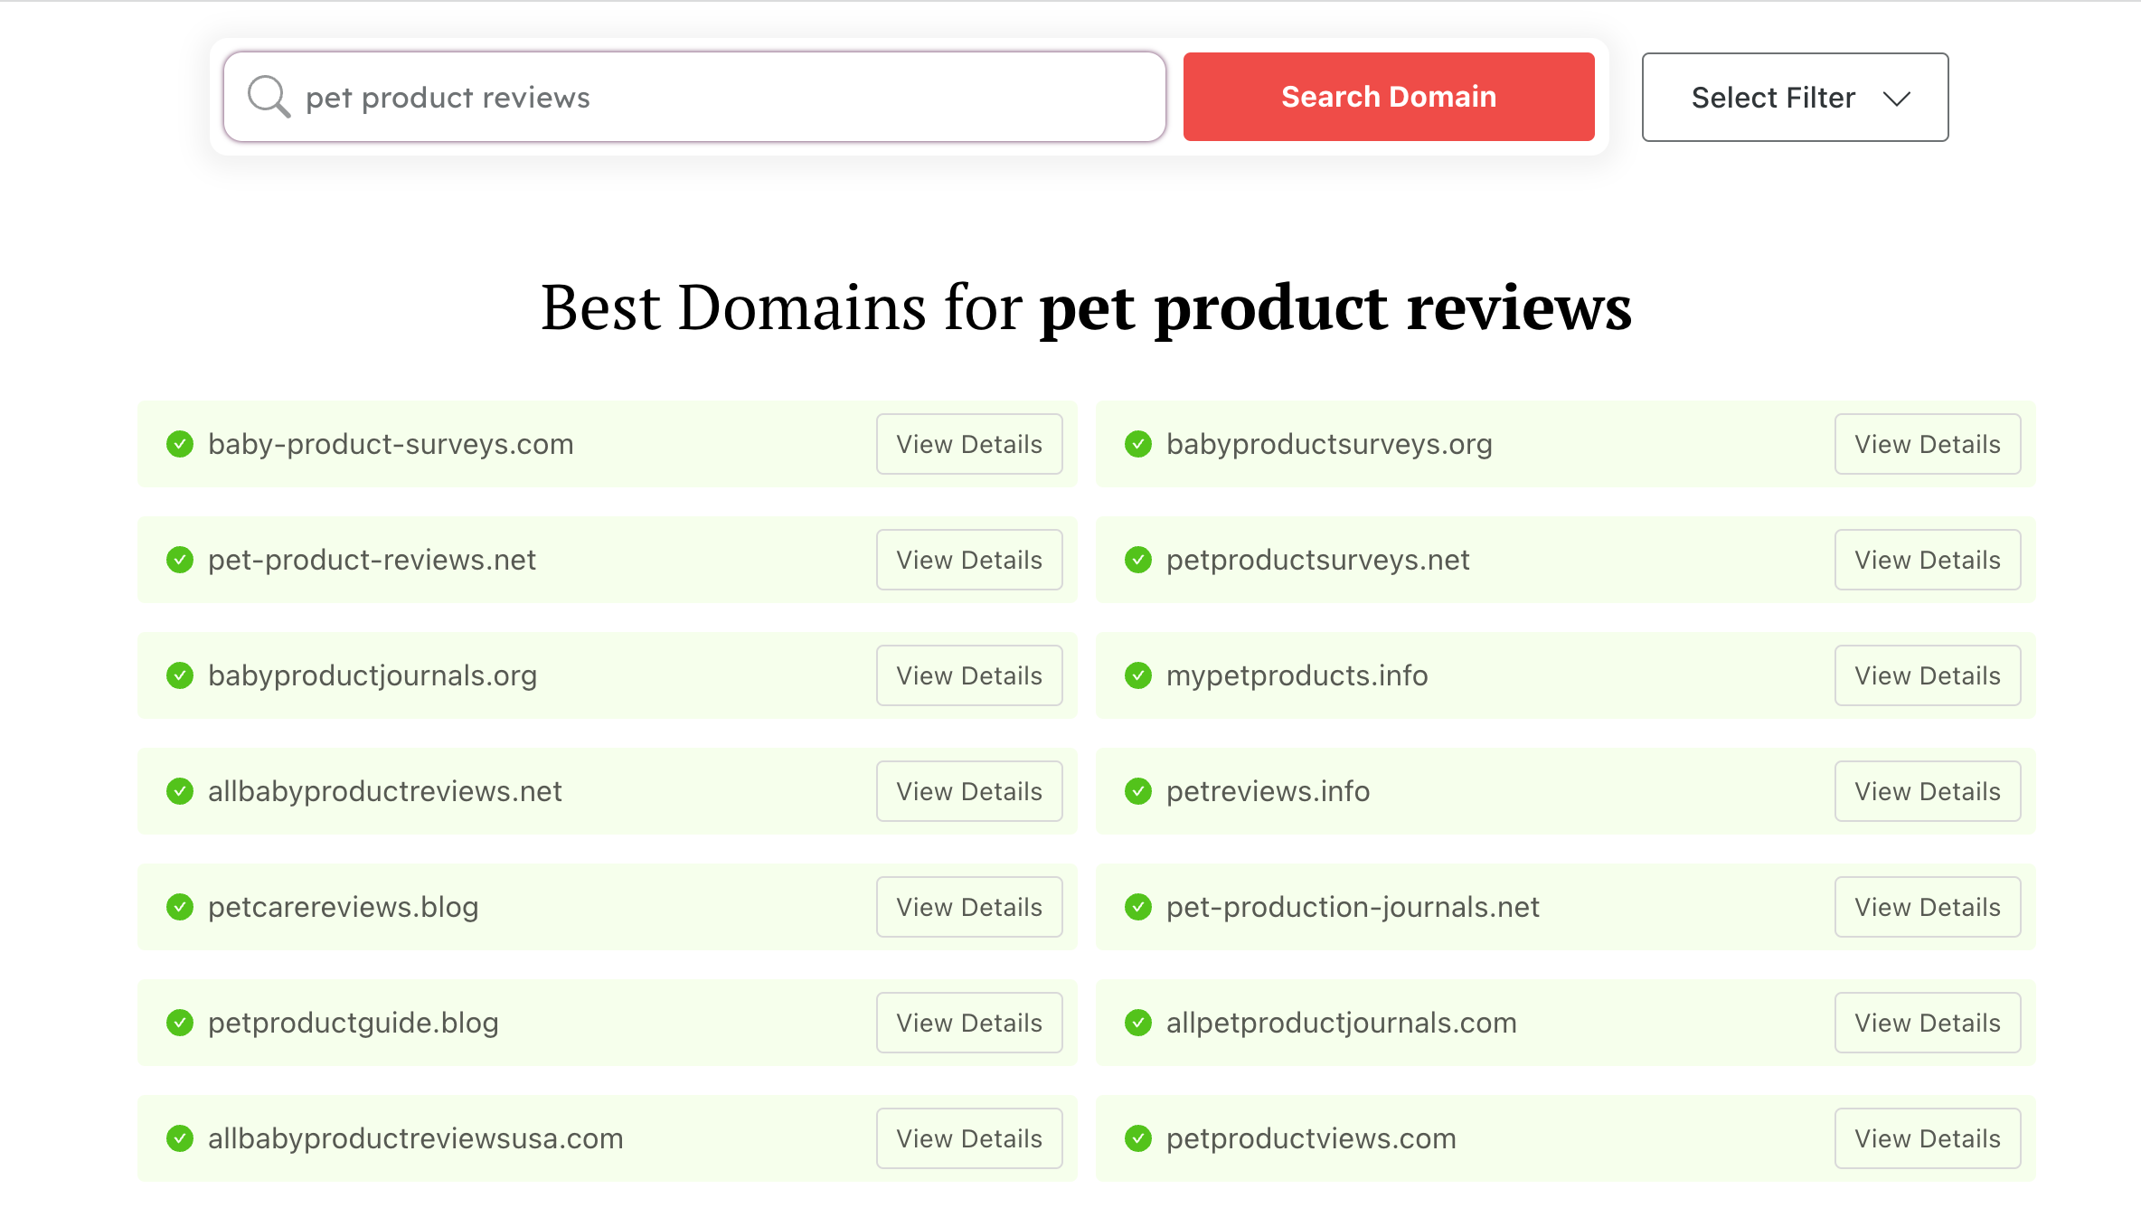Click green checkmark next to petproductviews.com
2141x1208 pixels.
pyautogui.click(x=1138, y=1138)
